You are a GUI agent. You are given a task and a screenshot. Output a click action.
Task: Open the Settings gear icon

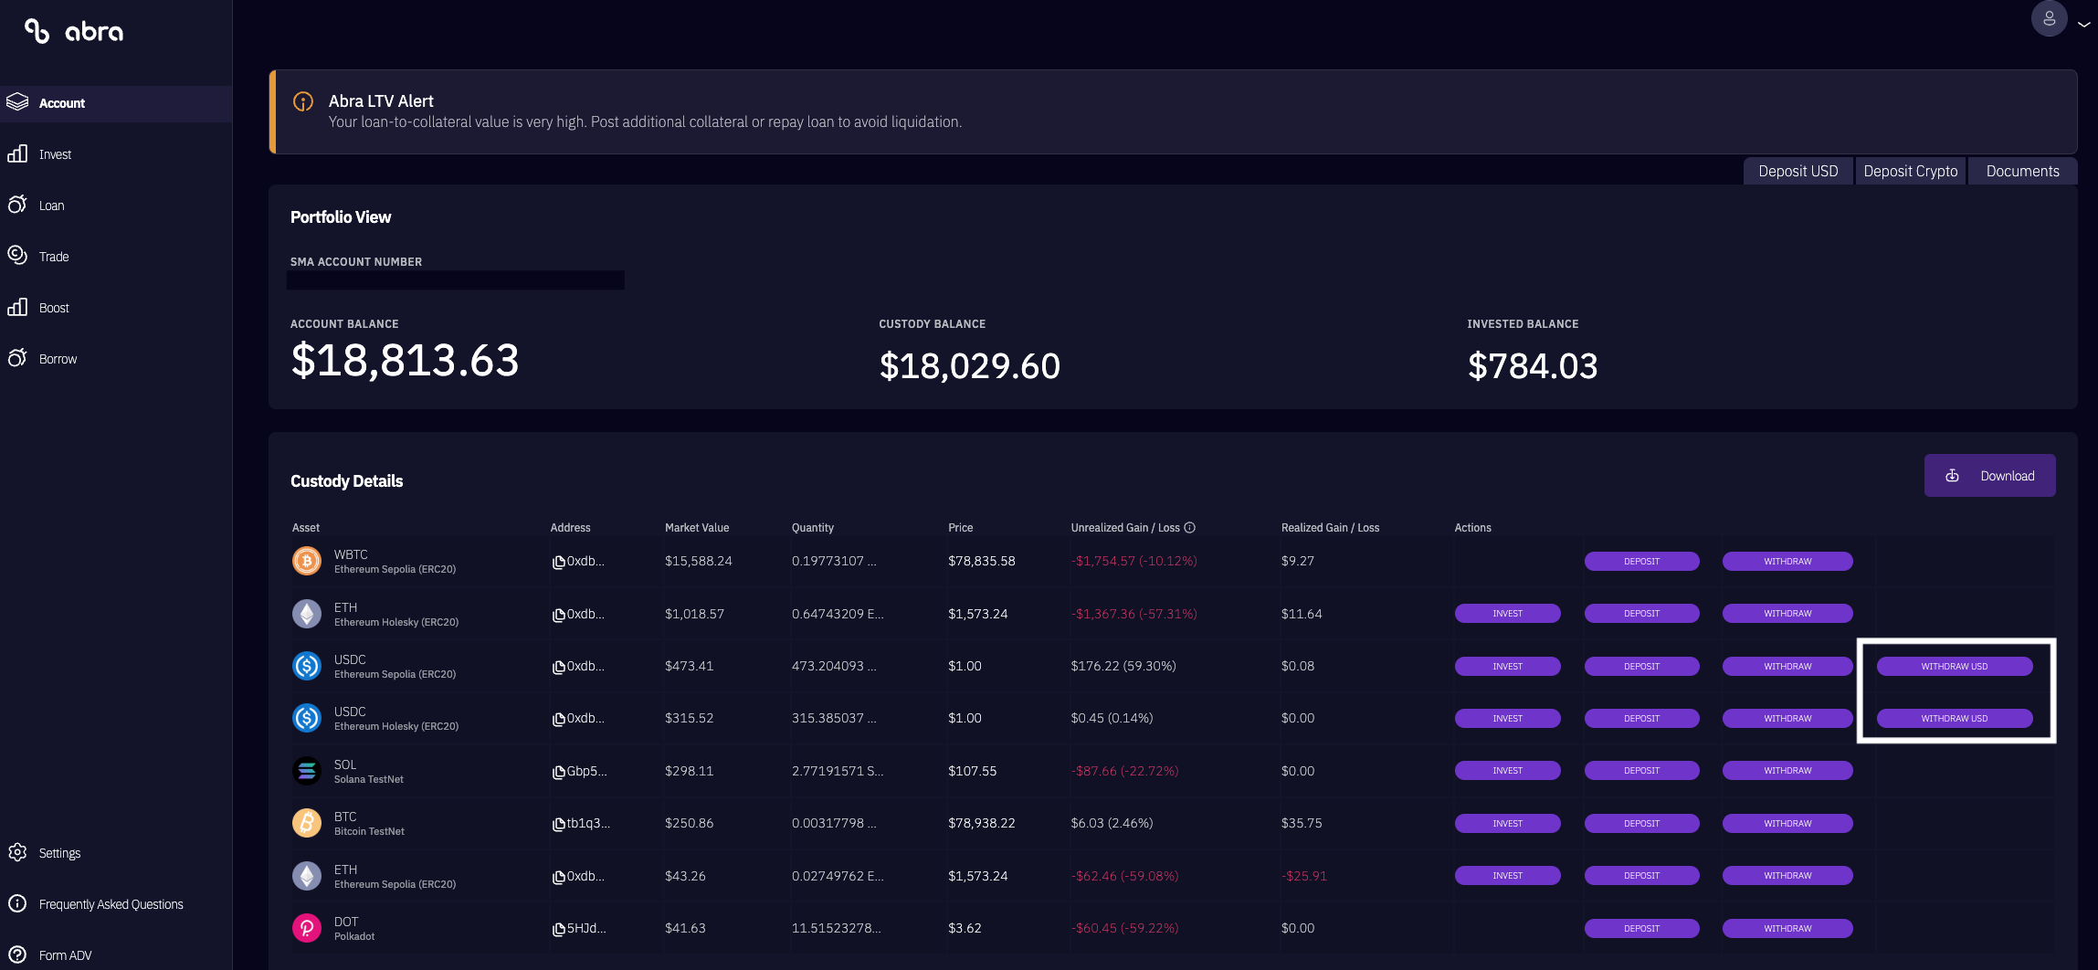point(17,852)
